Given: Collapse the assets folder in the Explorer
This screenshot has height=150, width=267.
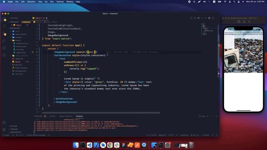Looking at the screenshot, I should pyautogui.click(x=18, y=40).
